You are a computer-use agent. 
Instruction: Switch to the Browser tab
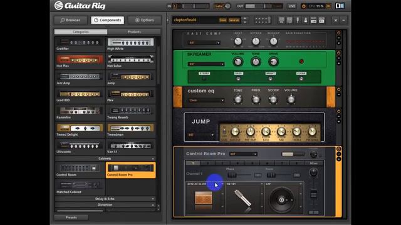pyautogui.click(x=70, y=20)
